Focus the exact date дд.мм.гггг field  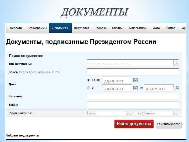(x=117, y=80)
